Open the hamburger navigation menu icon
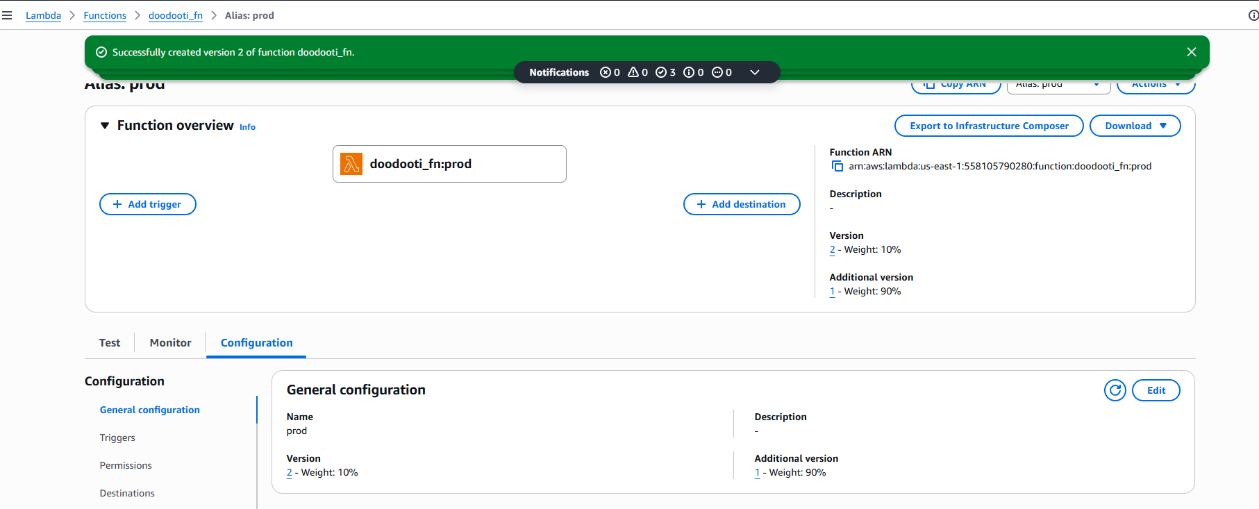 point(7,15)
